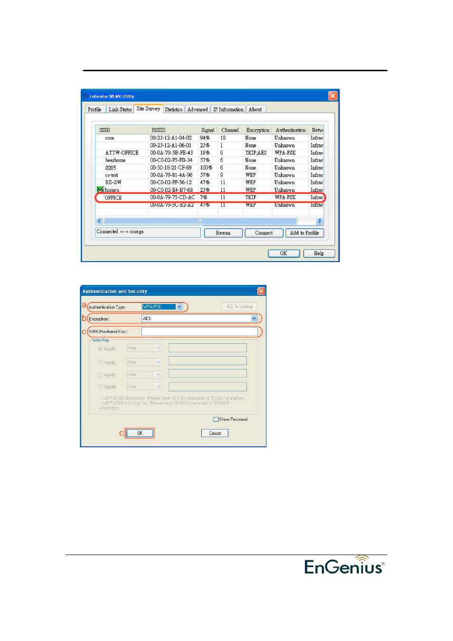The height and width of the screenshot is (641, 453).
Task: Sort by the Signal column header
Action: (208, 130)
